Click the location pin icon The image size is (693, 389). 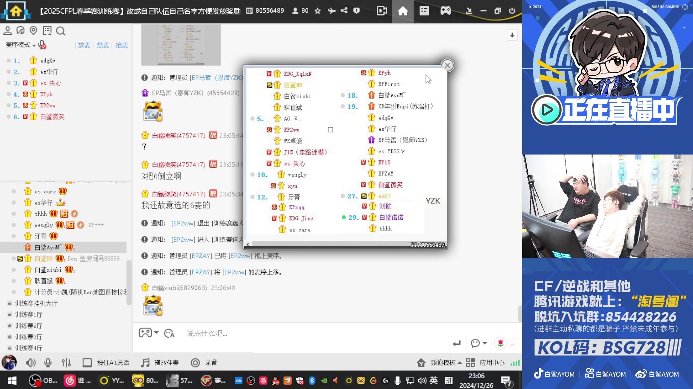click(34, 31)
